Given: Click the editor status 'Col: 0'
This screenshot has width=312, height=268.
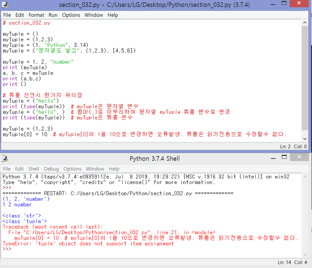Looking at the screenshot, I should point(300,146).
